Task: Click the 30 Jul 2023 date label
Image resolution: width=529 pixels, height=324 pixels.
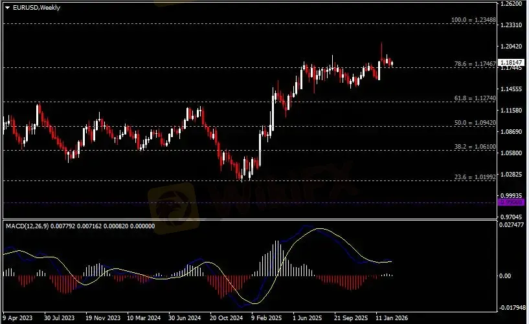Action: pos(60,318)
